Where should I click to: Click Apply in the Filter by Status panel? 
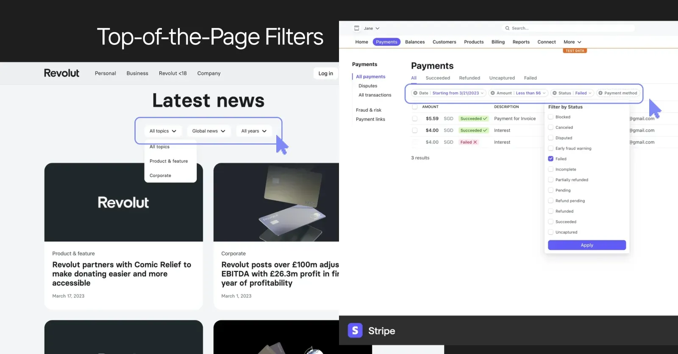click(587, 245)
